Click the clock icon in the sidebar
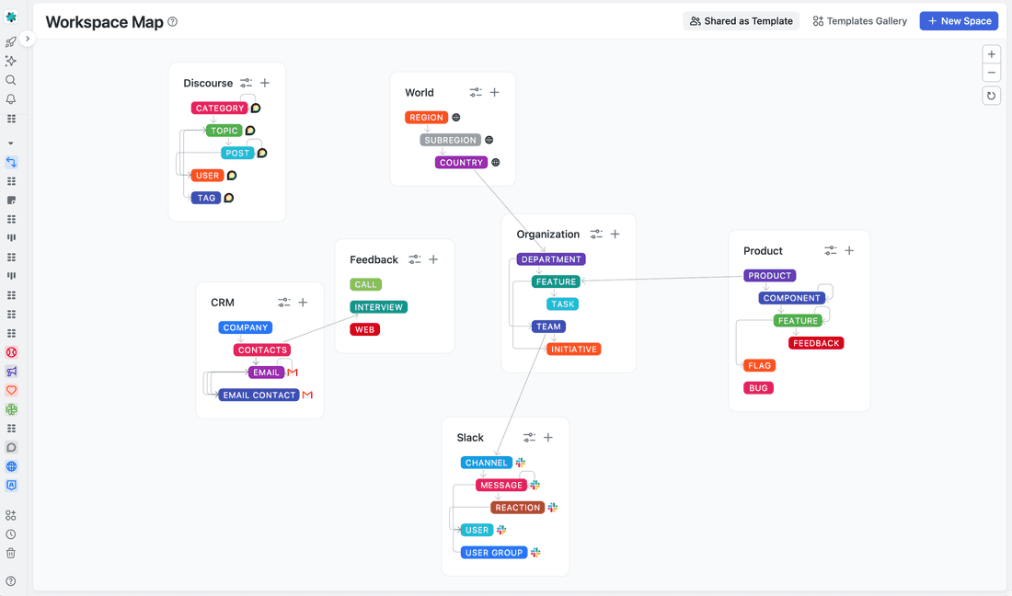The height and width of the screenshot is (596, 1012). pyautogui.click(x=12, y=533)
